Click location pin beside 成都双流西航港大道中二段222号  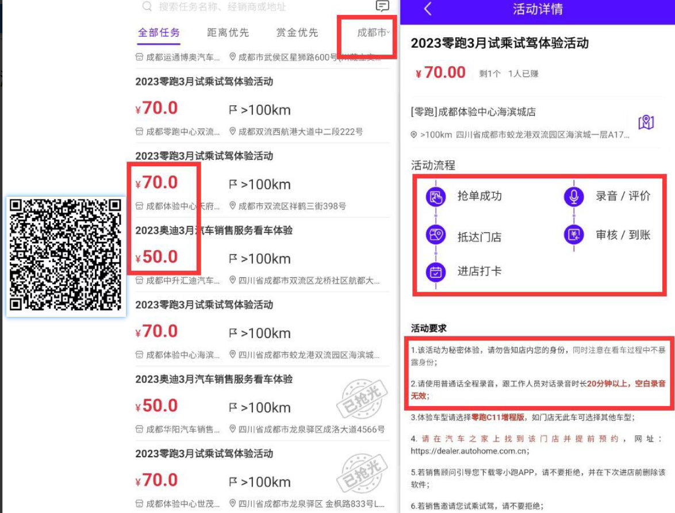(x=232, y=131)
